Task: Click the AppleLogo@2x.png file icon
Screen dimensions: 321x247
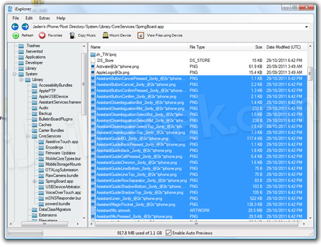Action: (x=93, y=73)
